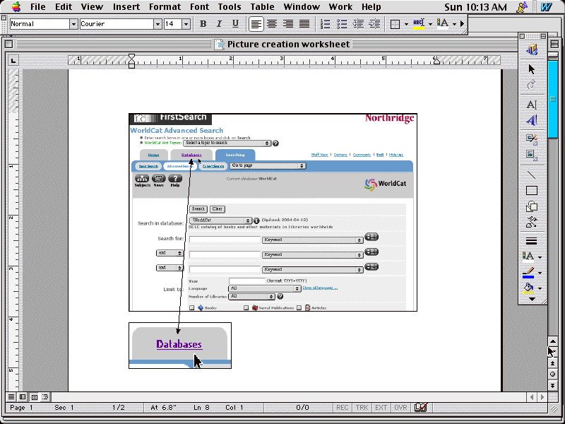Open the Style dropdown showing Normal

[x=73, y=24]
